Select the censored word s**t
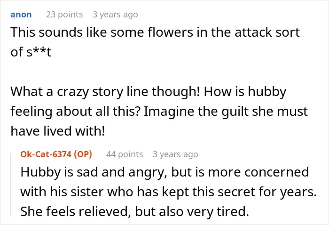 39,52
